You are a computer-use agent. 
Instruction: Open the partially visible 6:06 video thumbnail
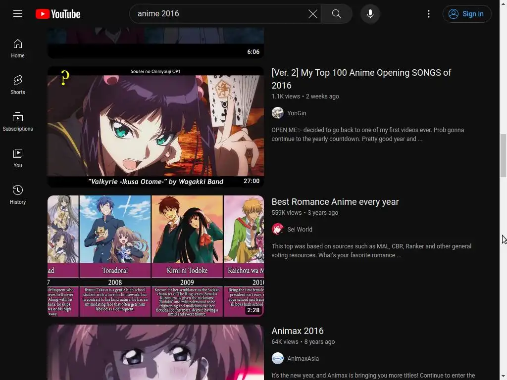point(155,43)
